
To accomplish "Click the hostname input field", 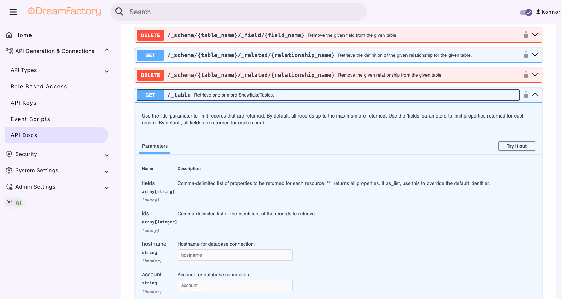I will (x=235, y=255).
